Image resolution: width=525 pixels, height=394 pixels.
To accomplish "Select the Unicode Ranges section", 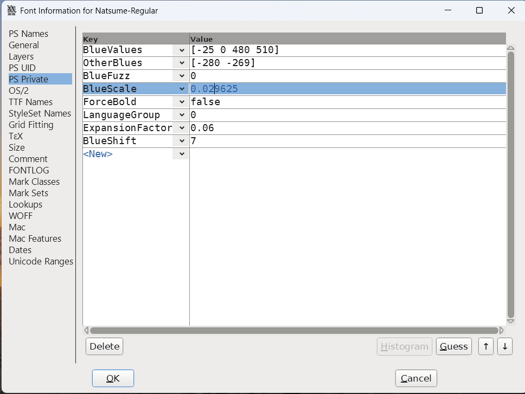I will tap(41, 261).
